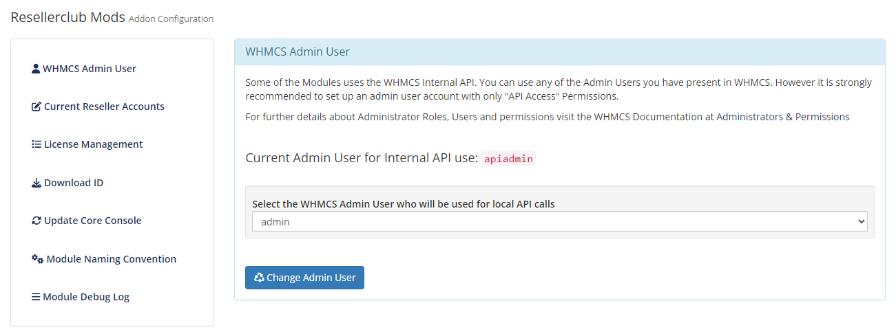The height and width of the screenshot is (334, 896).
Task: Click the gears icon beside Module Naming Convention
Action: point(38,259)
